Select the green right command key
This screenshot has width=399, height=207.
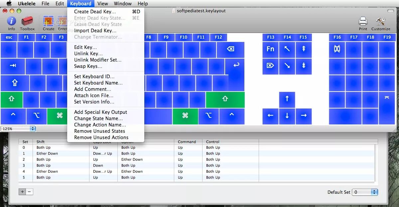tap(185, 116)
